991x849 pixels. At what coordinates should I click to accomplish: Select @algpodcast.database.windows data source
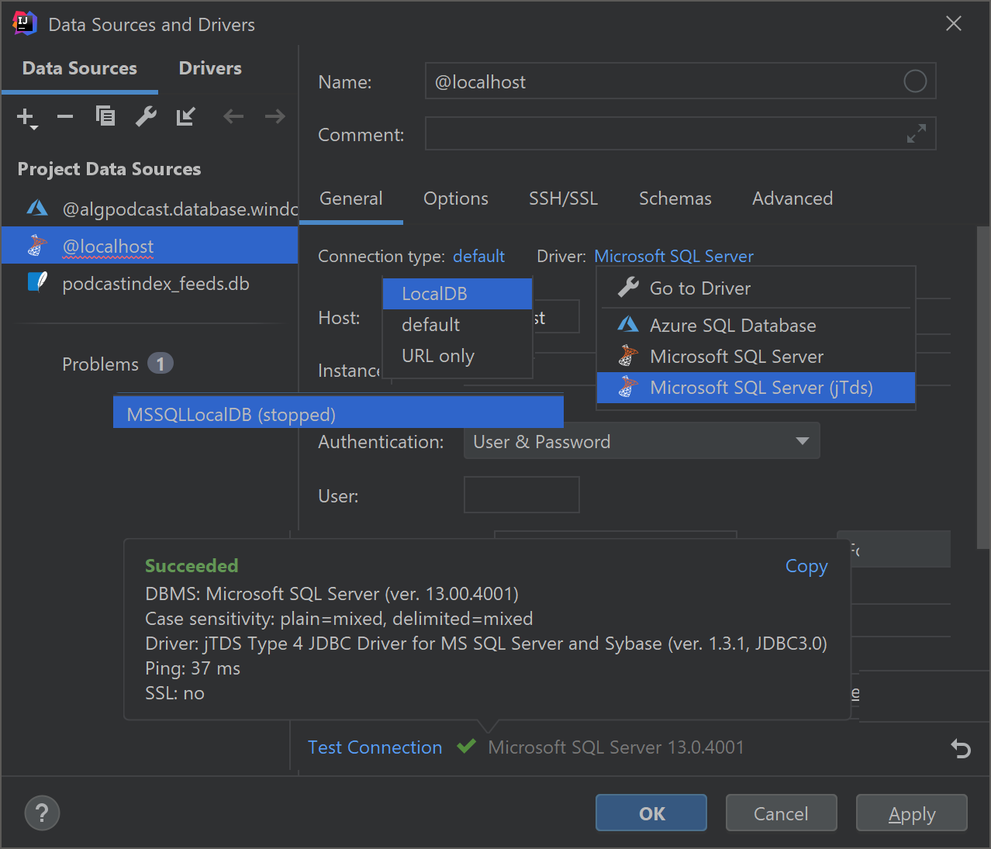click(x=150, y=209)
